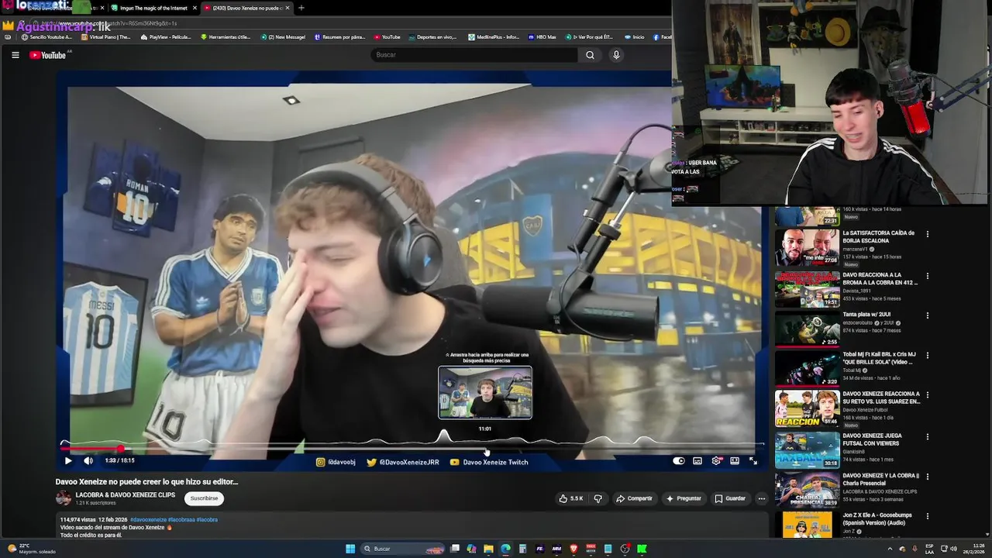The image size is (992, 558).
Task: Mute the video with the speaker icon
Action: [x=88, y=461]
